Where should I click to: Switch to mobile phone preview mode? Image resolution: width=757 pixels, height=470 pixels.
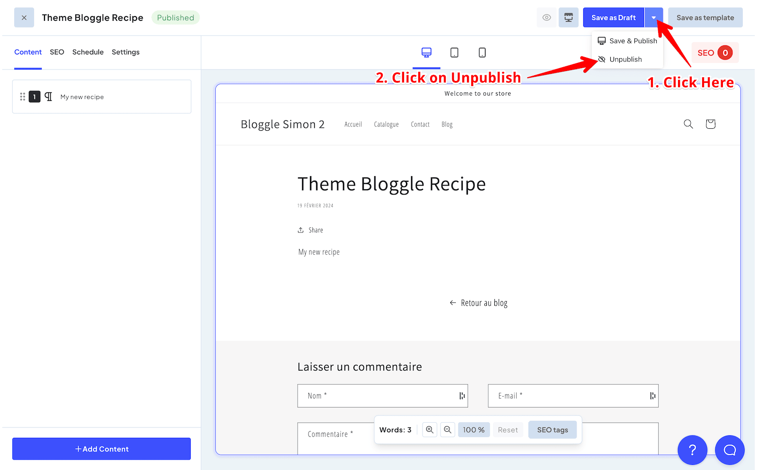point(482,52)
